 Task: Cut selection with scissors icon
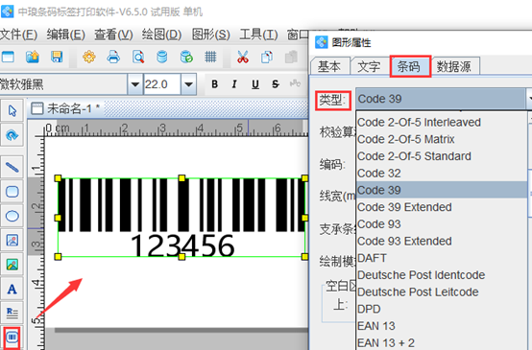coord(243,57)
